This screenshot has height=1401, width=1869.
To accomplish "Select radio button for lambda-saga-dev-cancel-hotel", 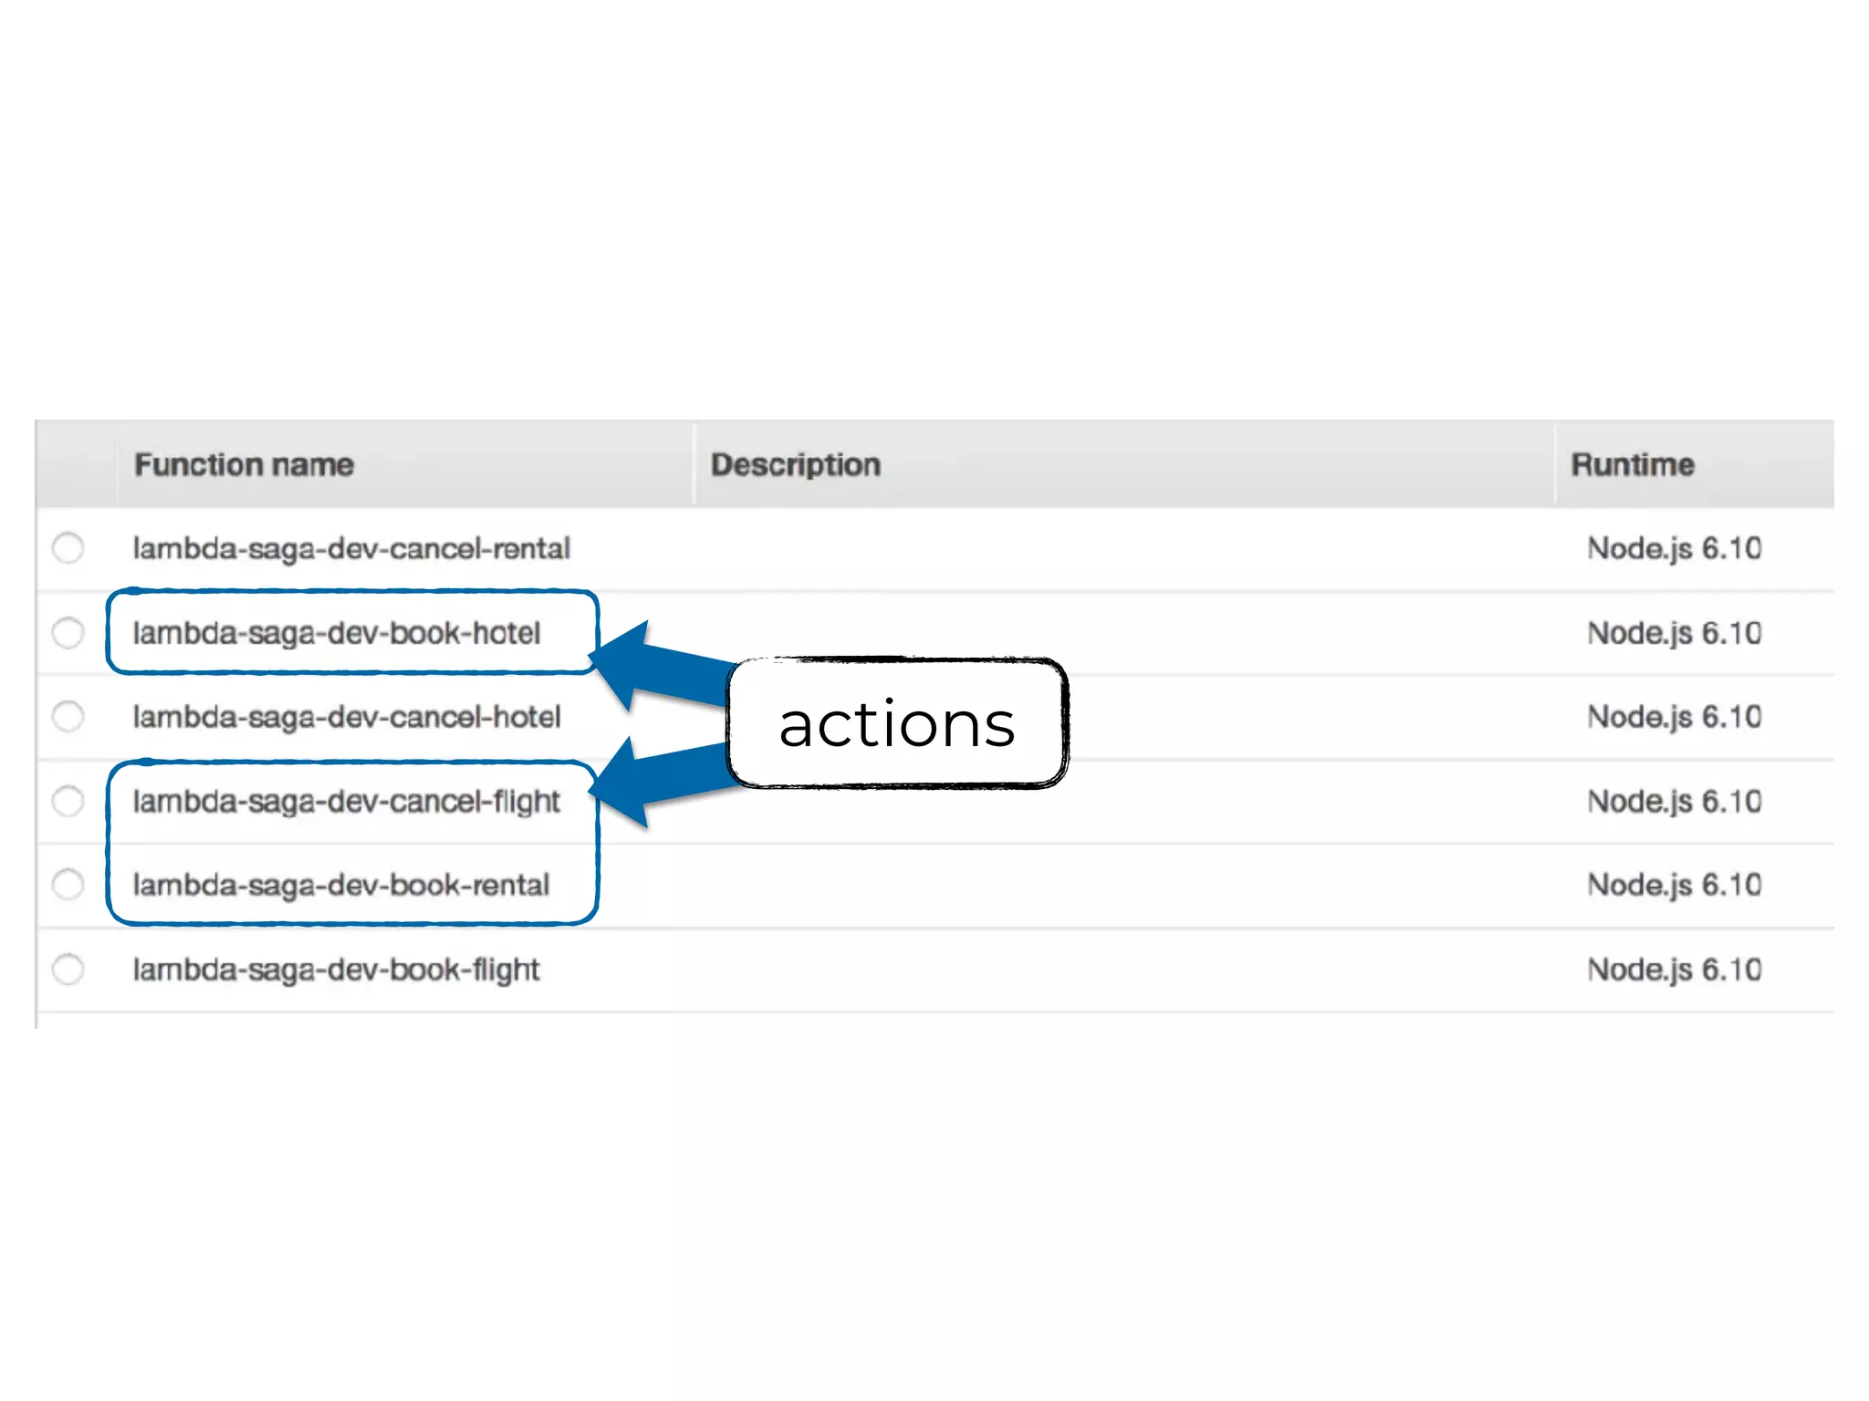I will coord(68,717).
